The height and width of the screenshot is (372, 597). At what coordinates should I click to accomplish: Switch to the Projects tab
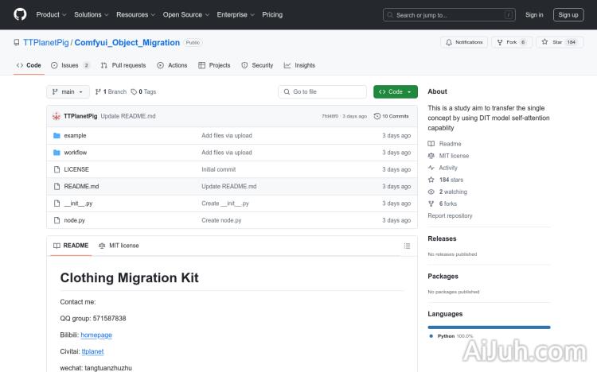[214, 65]
